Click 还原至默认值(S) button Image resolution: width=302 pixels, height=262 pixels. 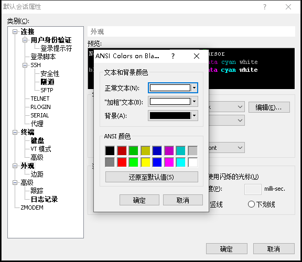(152, 177)
